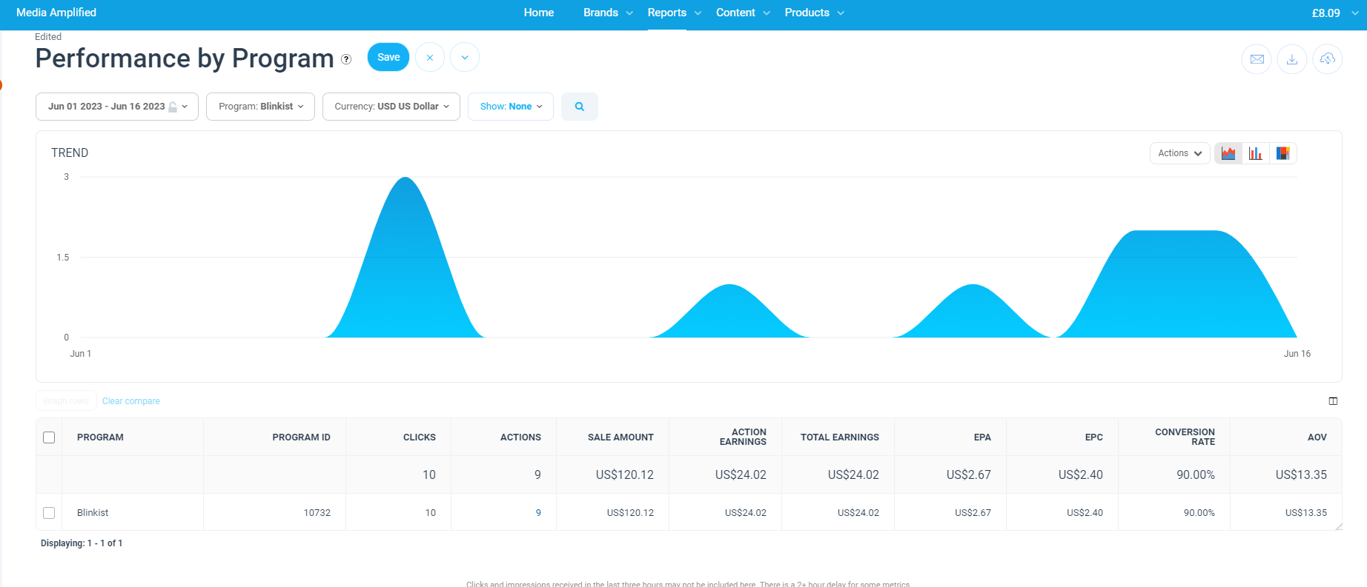Go to Home in top navigation
Screen dimensions: 1367x587
tap(539, 13)
